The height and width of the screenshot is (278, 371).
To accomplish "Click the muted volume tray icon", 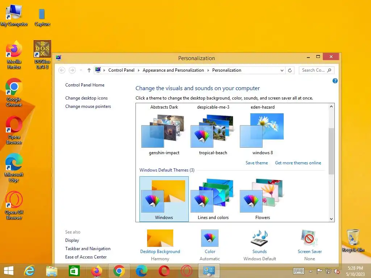I will (337, 271).
